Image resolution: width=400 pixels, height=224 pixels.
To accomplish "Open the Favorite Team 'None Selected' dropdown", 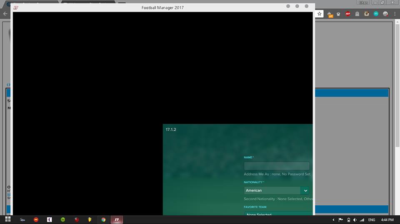I will tap(277, 214).
